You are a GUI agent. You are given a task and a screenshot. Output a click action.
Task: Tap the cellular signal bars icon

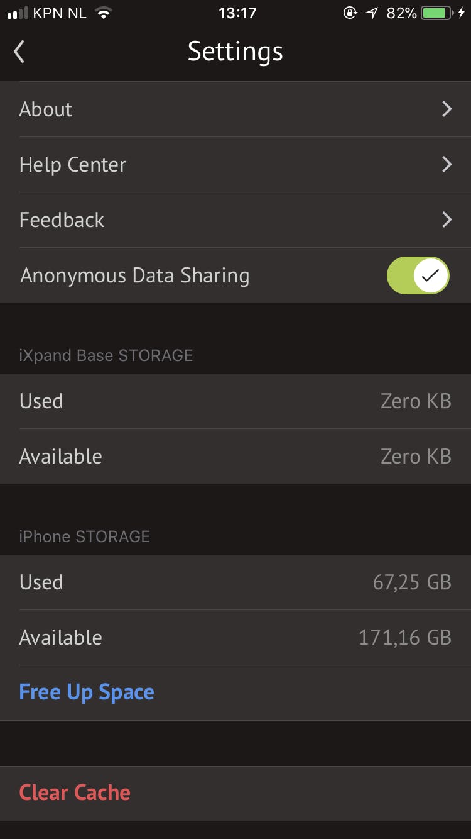pyautogui.click(x=18, y=13)
